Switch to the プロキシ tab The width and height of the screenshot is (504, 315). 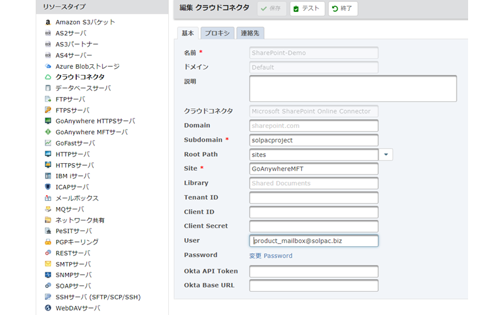217,33
